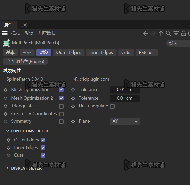Uncheck Mesh Optimization 1 checkbox
190x185 pixels.
click(61, 90)
